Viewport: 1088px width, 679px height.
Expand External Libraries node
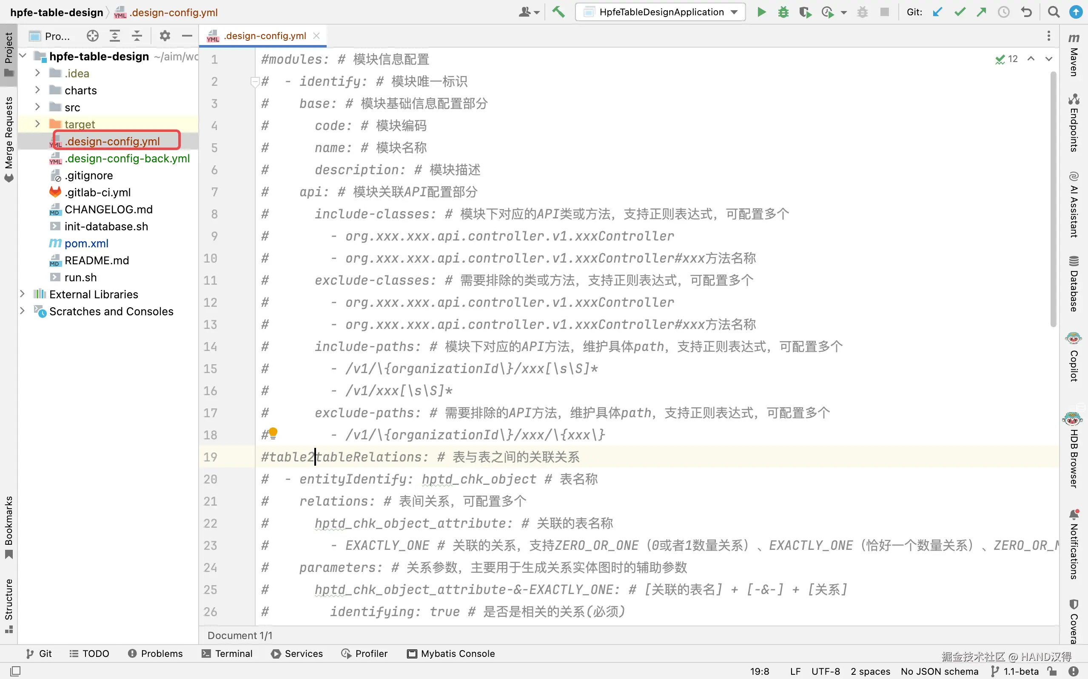(x=23, y=294)
